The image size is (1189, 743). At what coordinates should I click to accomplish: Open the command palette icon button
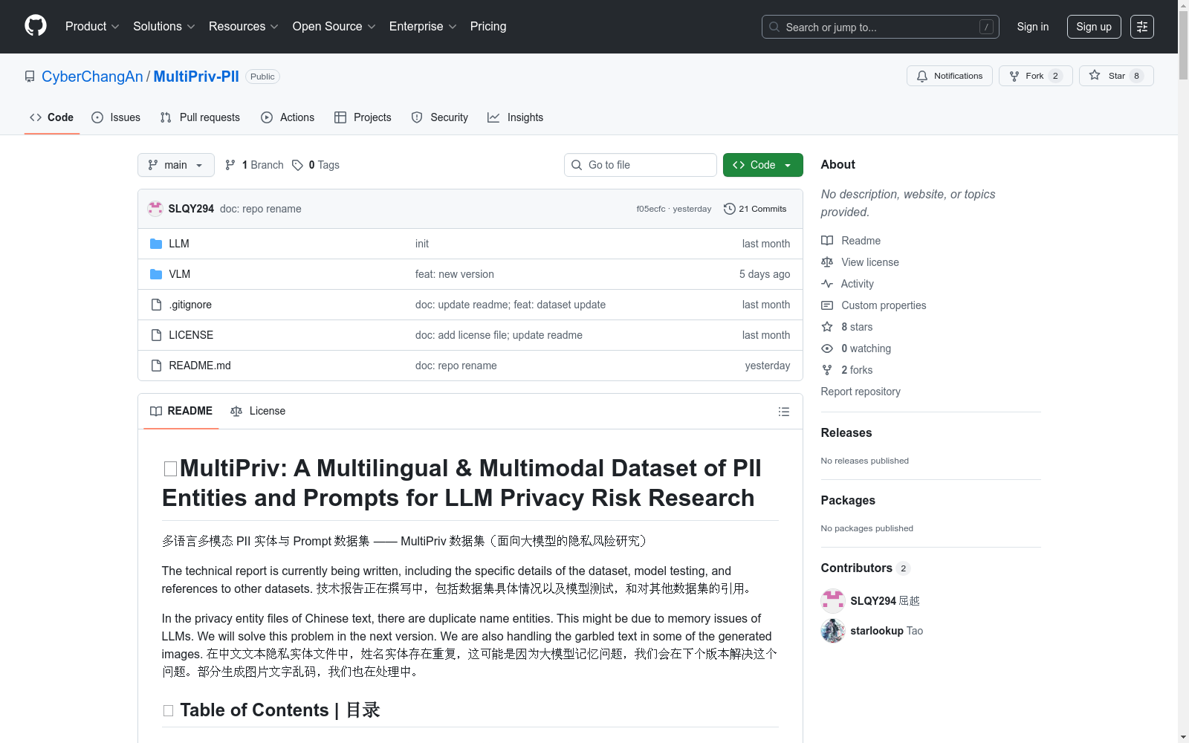coord(1142,27)
